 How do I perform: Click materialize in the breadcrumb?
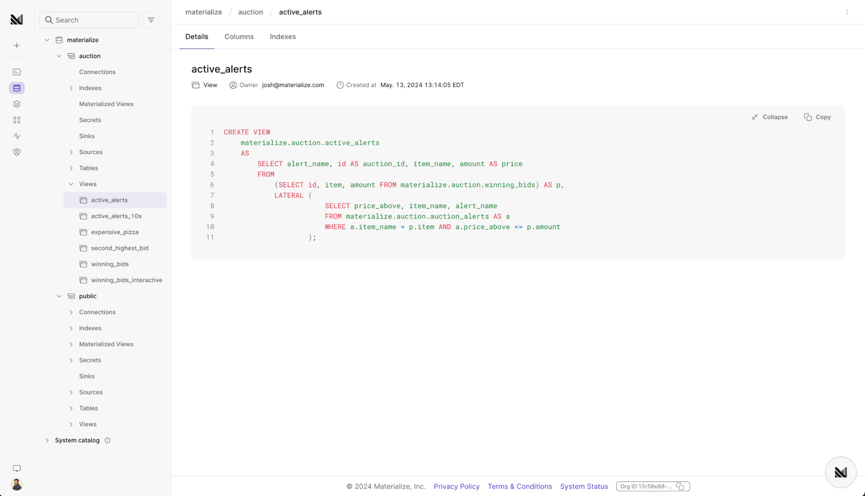point(203,12)
